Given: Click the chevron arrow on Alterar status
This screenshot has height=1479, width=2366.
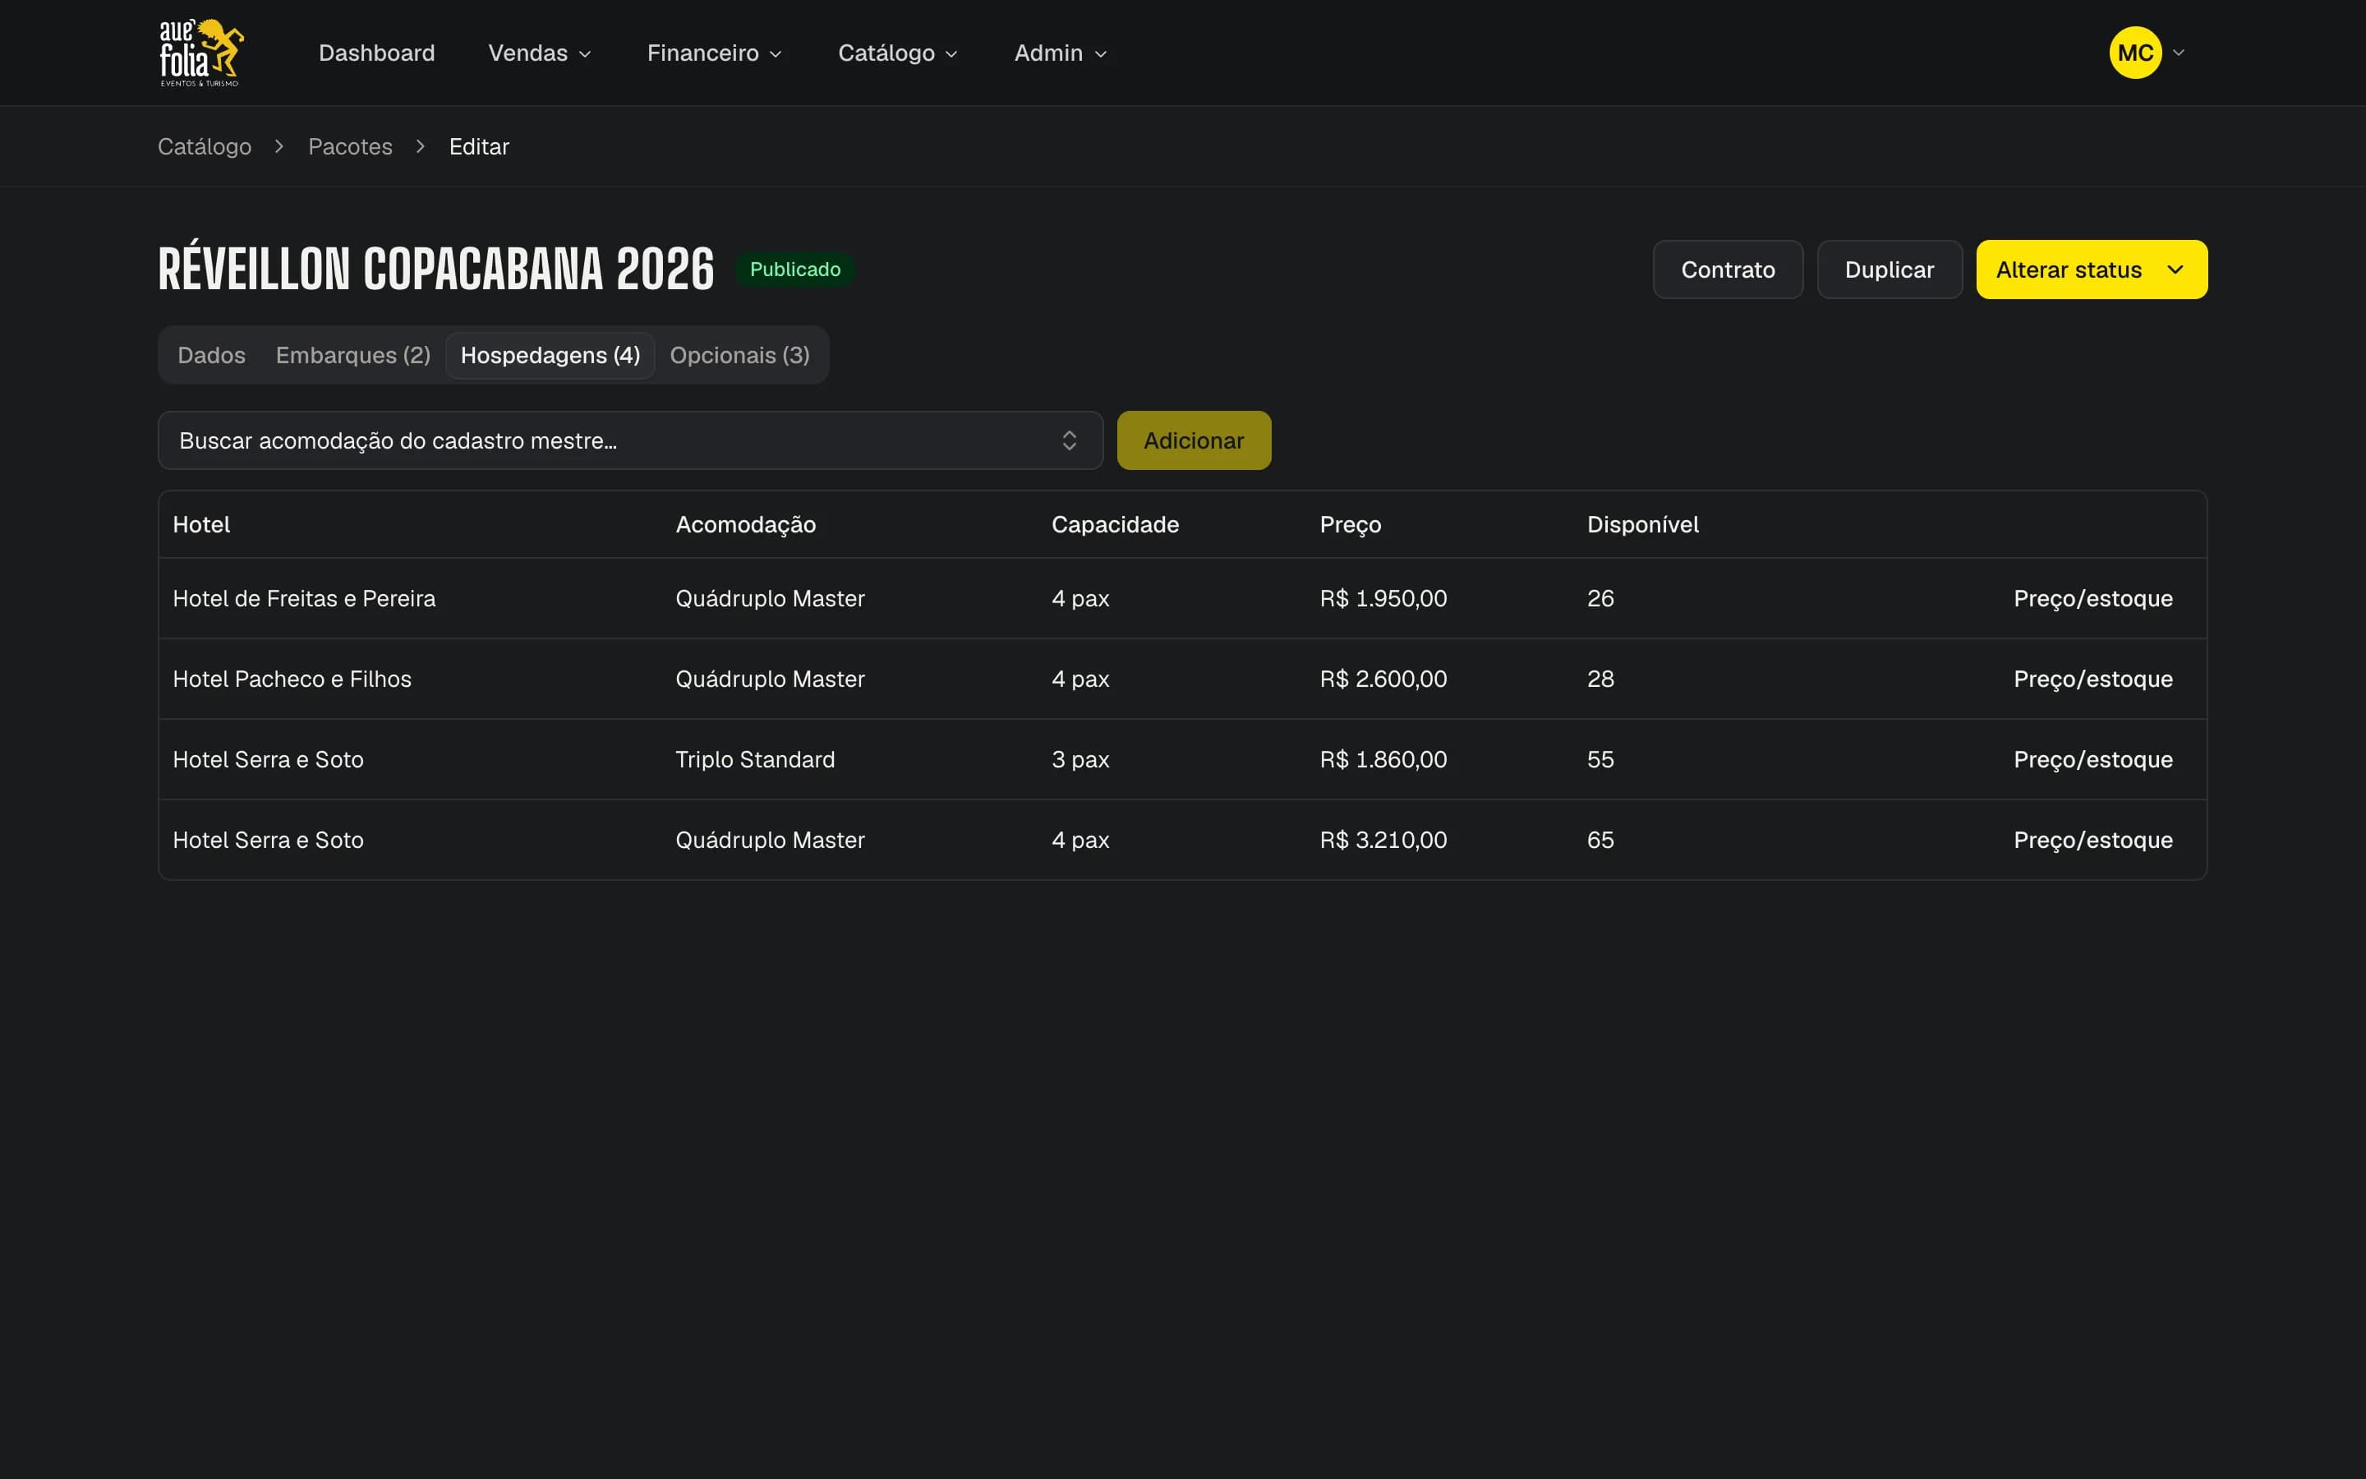Looking at the screenshot, I should [2175, 270].
